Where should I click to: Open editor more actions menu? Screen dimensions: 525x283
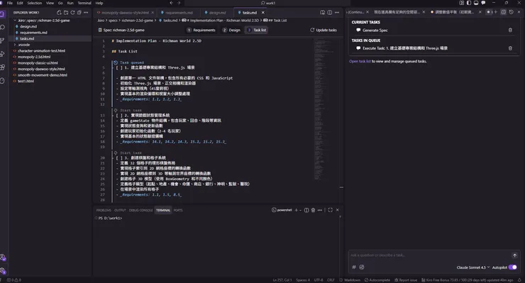(337, 12)
